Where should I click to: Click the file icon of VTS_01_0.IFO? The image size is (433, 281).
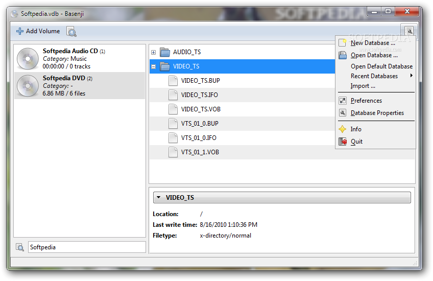(173, 138)
